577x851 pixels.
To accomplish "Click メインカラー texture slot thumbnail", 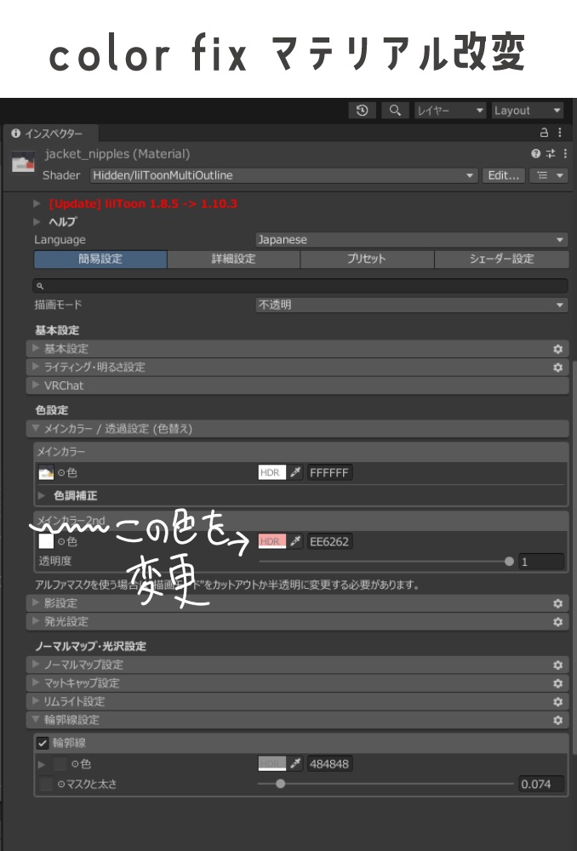I will [46, 472].
